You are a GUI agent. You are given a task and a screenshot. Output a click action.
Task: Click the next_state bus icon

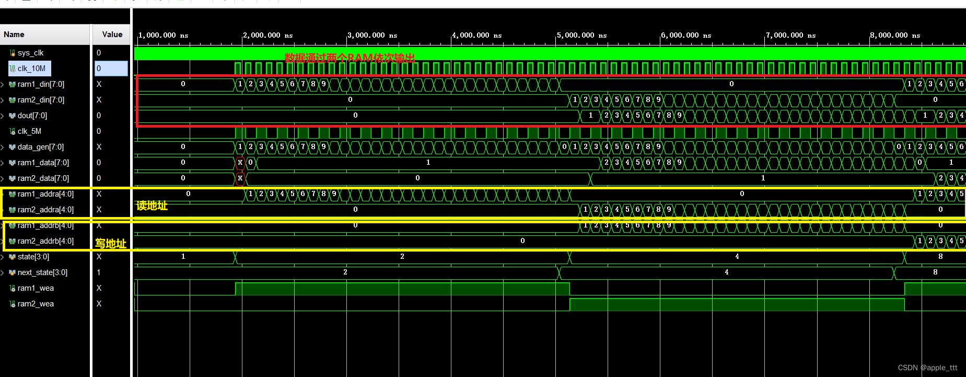13,272
